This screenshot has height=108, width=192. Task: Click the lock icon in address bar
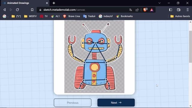point(40,10)
